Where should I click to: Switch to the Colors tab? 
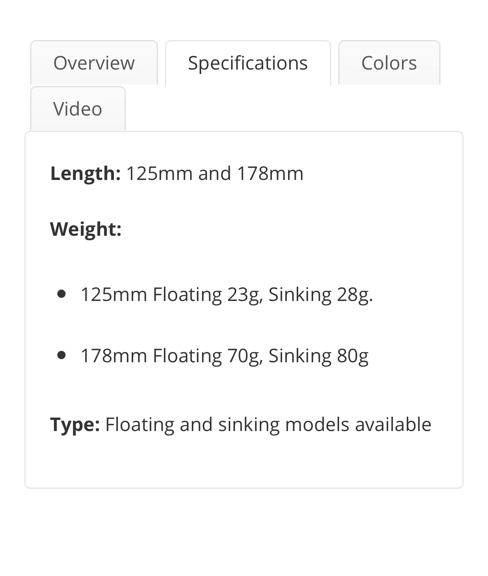click(x=389, y=63)
